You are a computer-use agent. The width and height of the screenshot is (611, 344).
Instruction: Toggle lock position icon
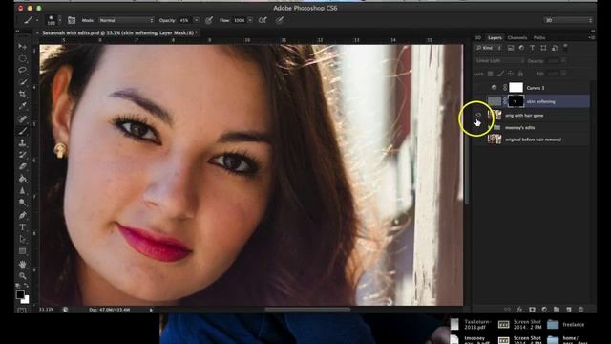[511, 74]
